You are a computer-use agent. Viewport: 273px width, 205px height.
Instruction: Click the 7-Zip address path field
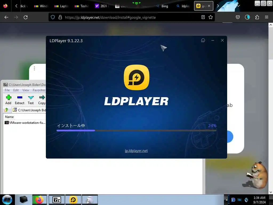pos(29,110)
